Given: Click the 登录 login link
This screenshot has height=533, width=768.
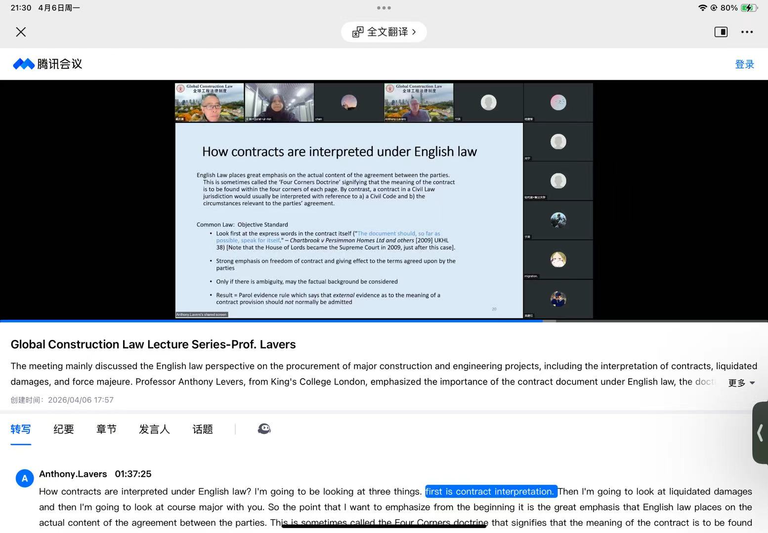Looking at the screenshot, I should point(744,64).
